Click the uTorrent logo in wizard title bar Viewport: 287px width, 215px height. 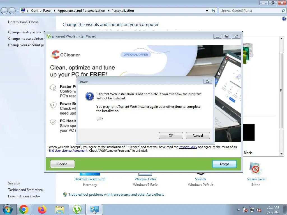click(49, 36)
